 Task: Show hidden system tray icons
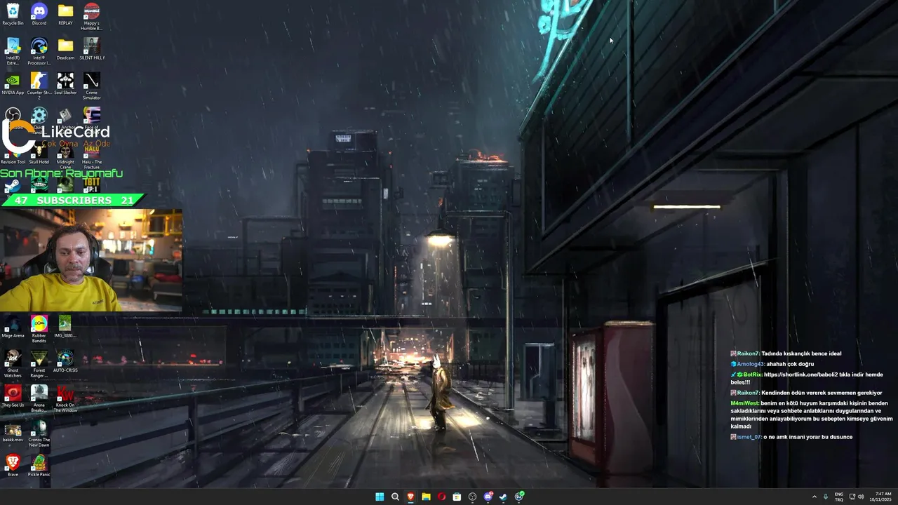coord(815,497)
